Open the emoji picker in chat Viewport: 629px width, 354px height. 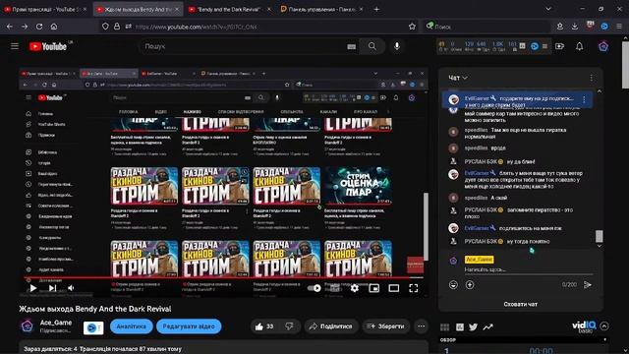point(453,285)
